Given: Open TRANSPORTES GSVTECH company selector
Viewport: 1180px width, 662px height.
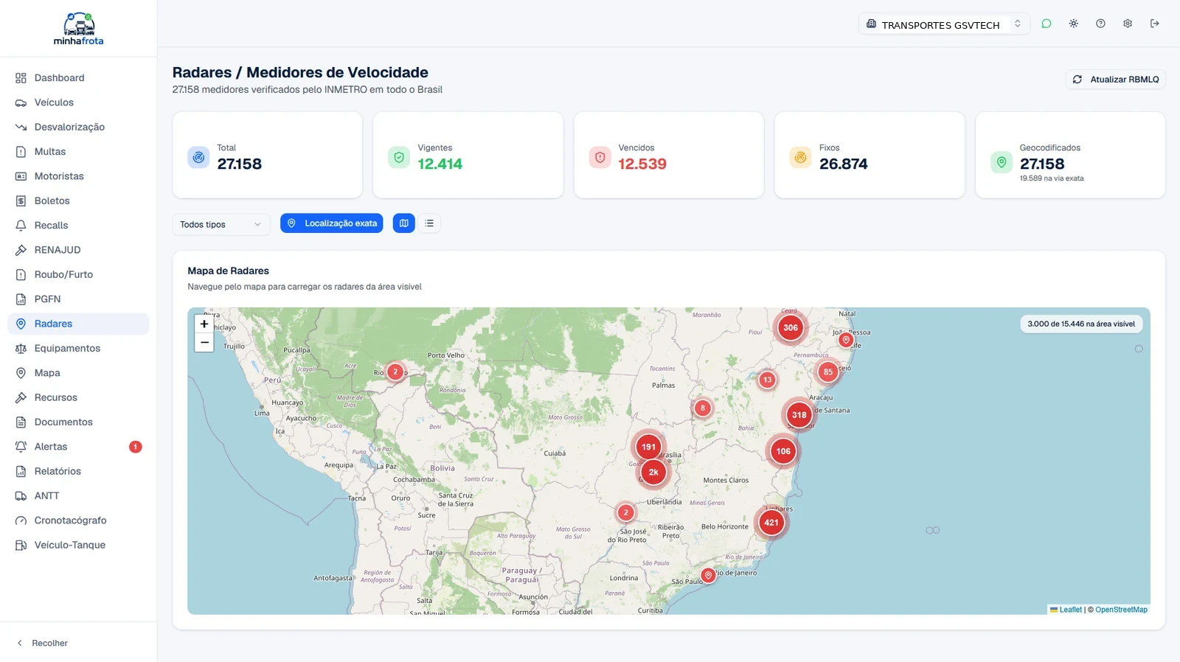Looking at the screenshot, I should point(944,24).
